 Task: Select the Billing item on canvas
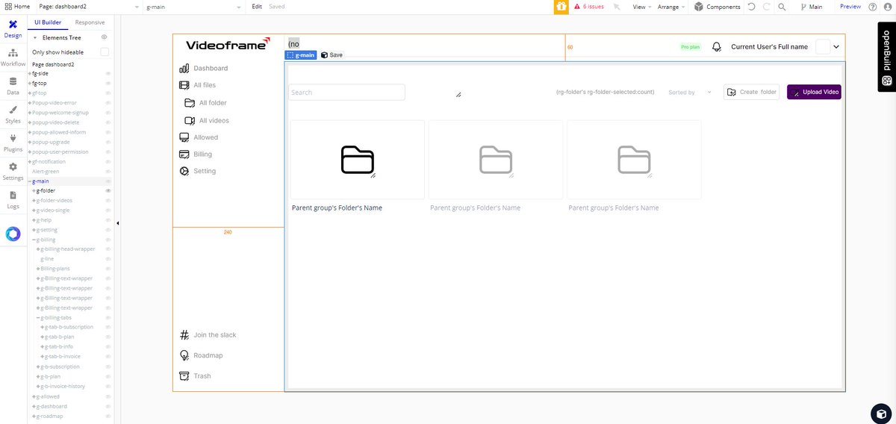tap(196, 154)
